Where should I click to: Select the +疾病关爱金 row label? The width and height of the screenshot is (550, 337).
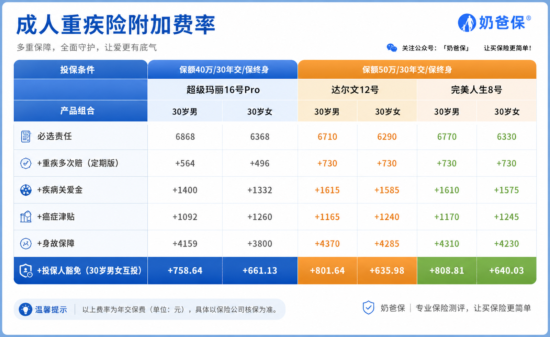coord(60,190)
